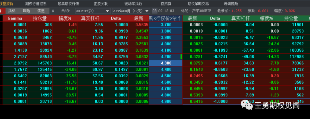
Task: Select the 12 expiry month button
Action: click(x=166, y=11)
